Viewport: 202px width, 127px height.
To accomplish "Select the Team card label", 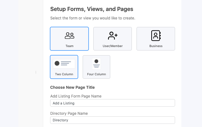I will tap(70, 46).
